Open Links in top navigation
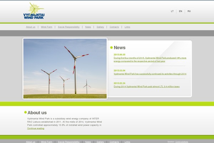214x143 pixels. (x=127, y=27)
